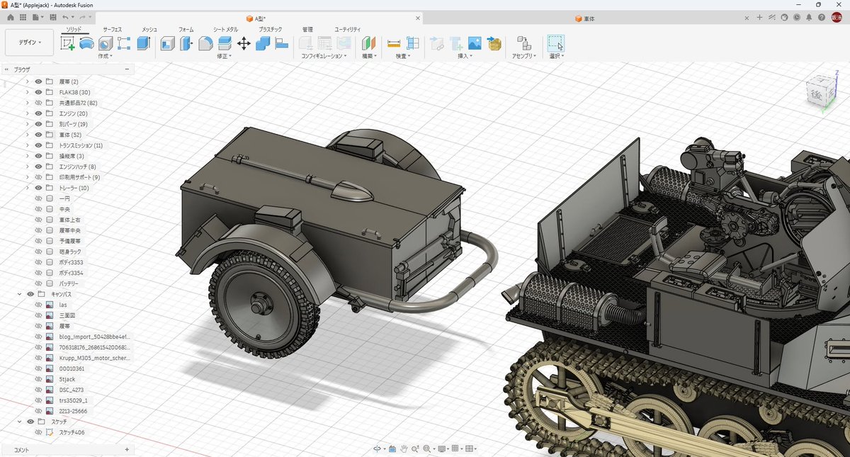Open the デザイン workspace dropdown
Viewport: 850px width, 457px height.
click(30, 43)
